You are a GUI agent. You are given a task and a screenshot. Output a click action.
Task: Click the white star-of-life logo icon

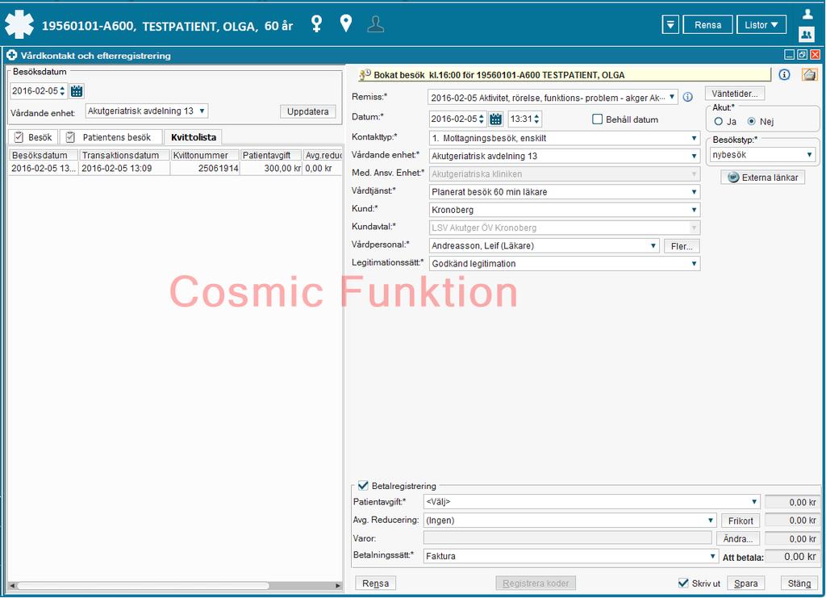tap(19, 23)
